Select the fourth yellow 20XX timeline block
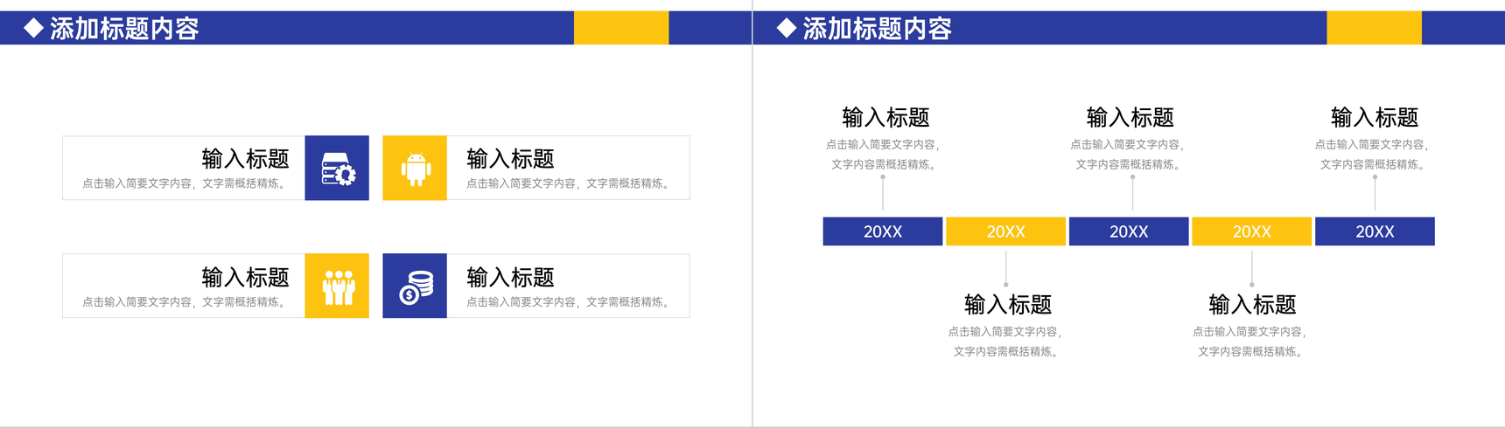Viewport: 1505px width, 428px height. [1251, 231]
